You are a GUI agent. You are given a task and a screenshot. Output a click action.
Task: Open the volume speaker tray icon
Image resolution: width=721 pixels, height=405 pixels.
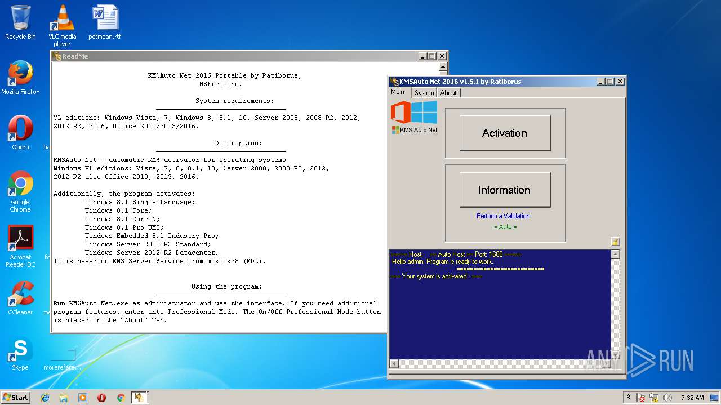coord(667,398)
